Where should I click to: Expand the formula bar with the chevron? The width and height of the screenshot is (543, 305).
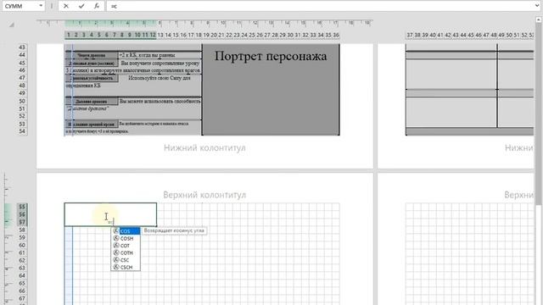[x=537, y=6]
